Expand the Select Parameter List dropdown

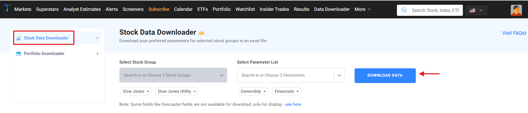339,75
